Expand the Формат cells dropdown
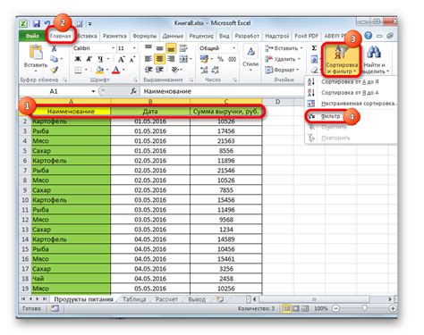Viewport: 424px width, 335px height. tap(298, 70)
